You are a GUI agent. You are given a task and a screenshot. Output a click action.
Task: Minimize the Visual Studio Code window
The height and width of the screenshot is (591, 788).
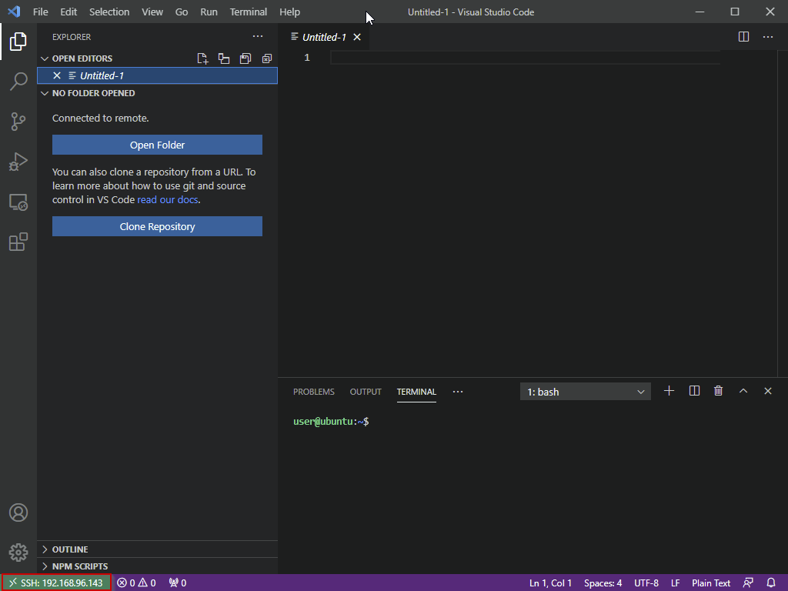(700, 12)
